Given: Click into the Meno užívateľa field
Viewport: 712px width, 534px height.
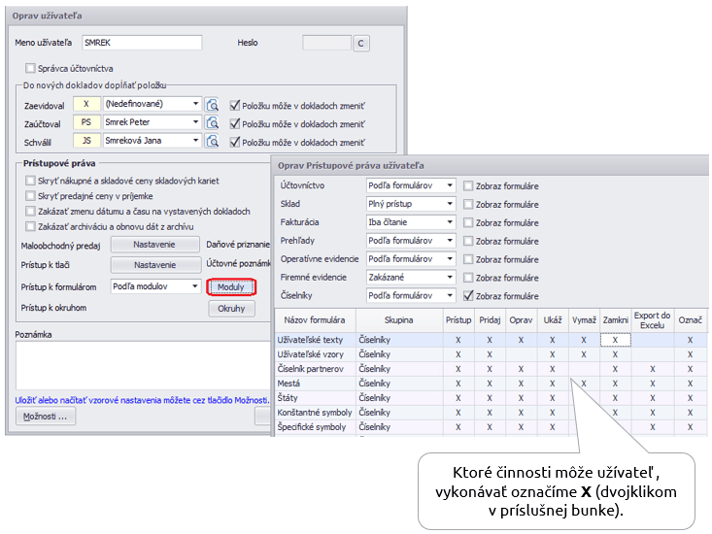Looking at the screenshot, I should pos(141,43).
